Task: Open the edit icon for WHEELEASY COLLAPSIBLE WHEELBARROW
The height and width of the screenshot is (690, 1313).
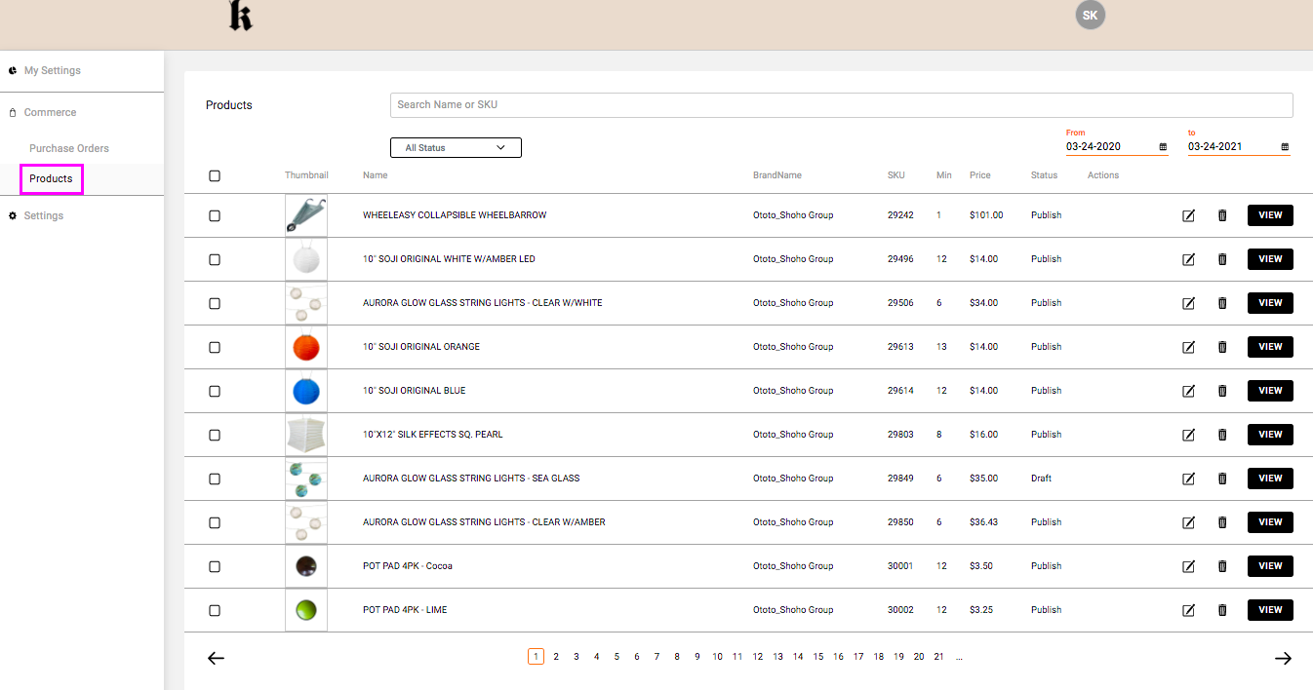Action: (1188, 215)
